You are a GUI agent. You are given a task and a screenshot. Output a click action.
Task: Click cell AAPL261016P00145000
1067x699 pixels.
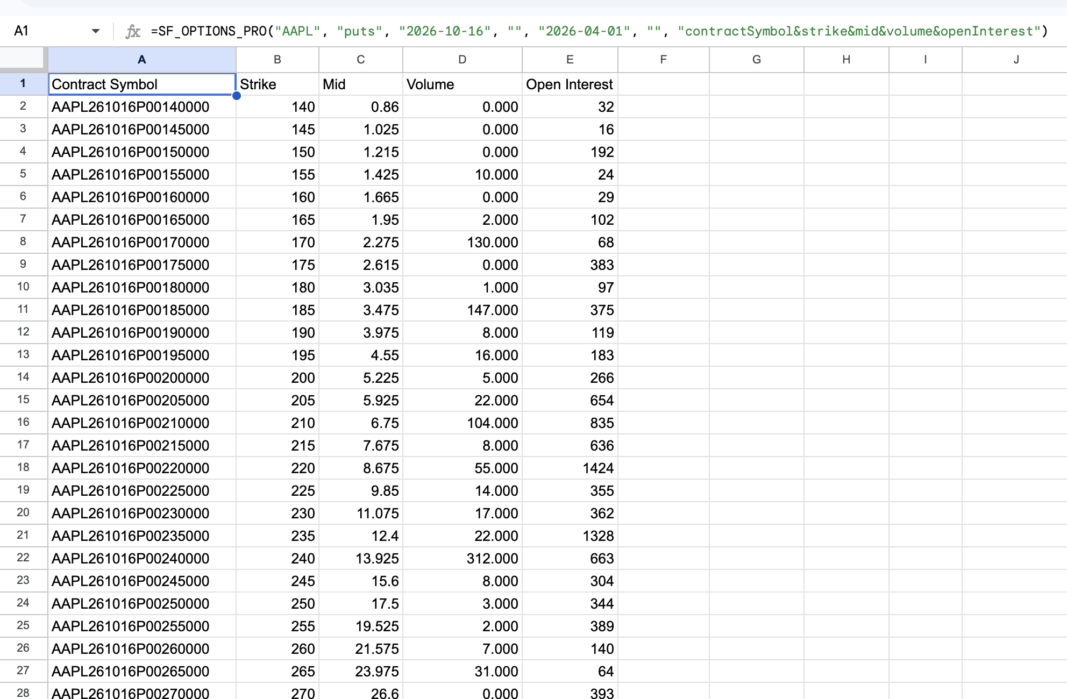[142, 130]
